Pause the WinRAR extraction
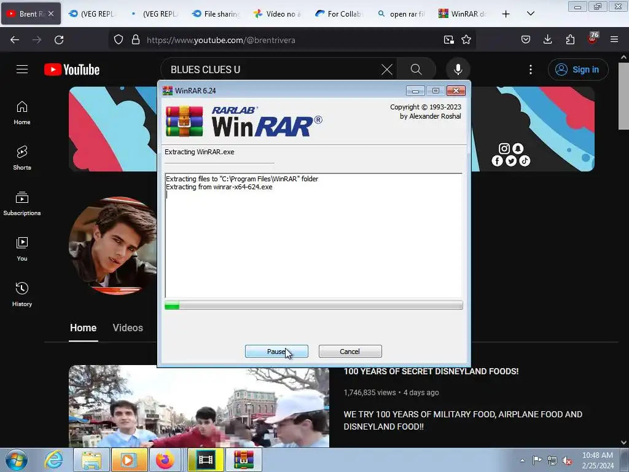The image size is (629, 472). pyautogui.click(x=276, y=351)
